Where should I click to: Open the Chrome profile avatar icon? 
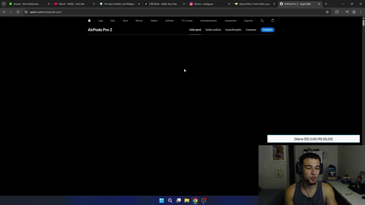click(x=354, y=12)
